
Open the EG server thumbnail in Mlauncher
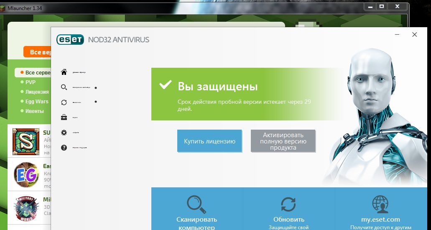pos(26,175)
